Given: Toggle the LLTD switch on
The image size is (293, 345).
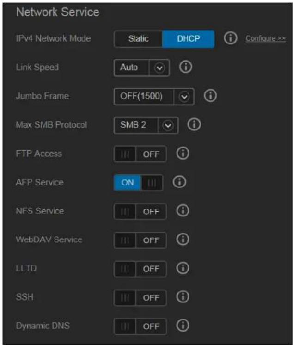Looking at the screenshot, I should (140, 269).
